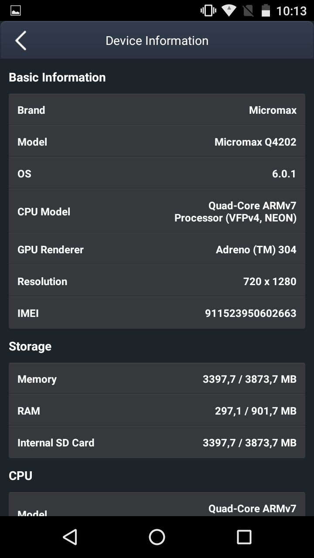
Task: Tap the vibrate mode status icon
Action: pyautogui.click(x=208, y=10)
